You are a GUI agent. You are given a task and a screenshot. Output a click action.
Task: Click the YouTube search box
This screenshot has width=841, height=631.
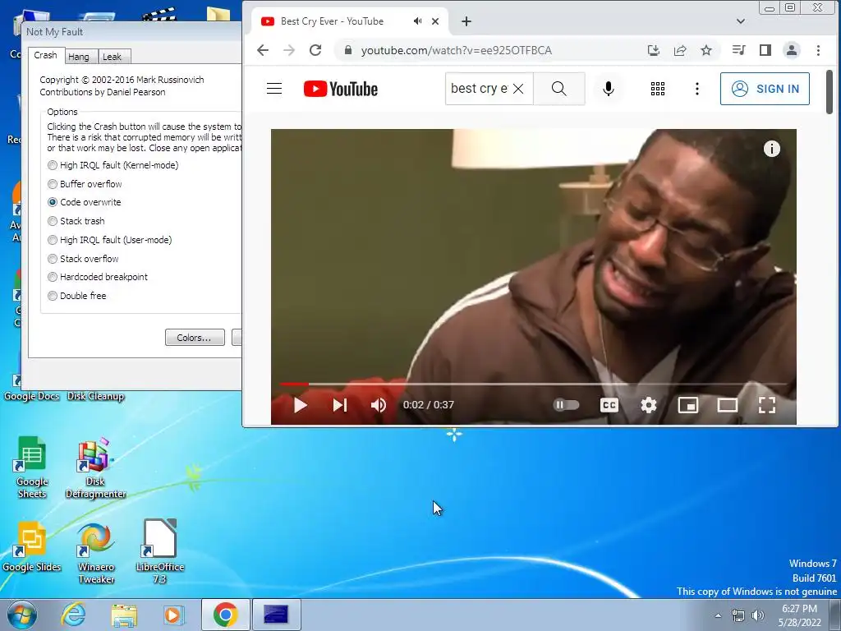[478, 89]
